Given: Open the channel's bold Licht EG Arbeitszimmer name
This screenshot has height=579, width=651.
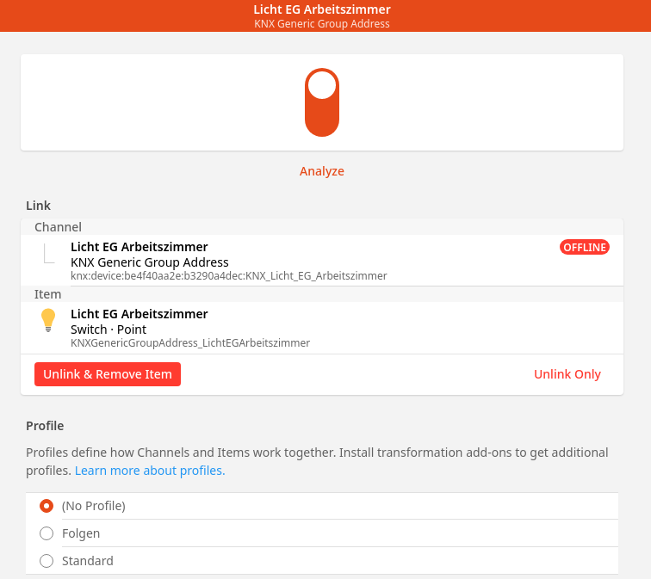Looking at the screenshot, I should [139, 247].
